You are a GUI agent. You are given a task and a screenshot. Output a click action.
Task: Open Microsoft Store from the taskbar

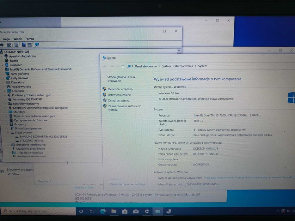125,212
